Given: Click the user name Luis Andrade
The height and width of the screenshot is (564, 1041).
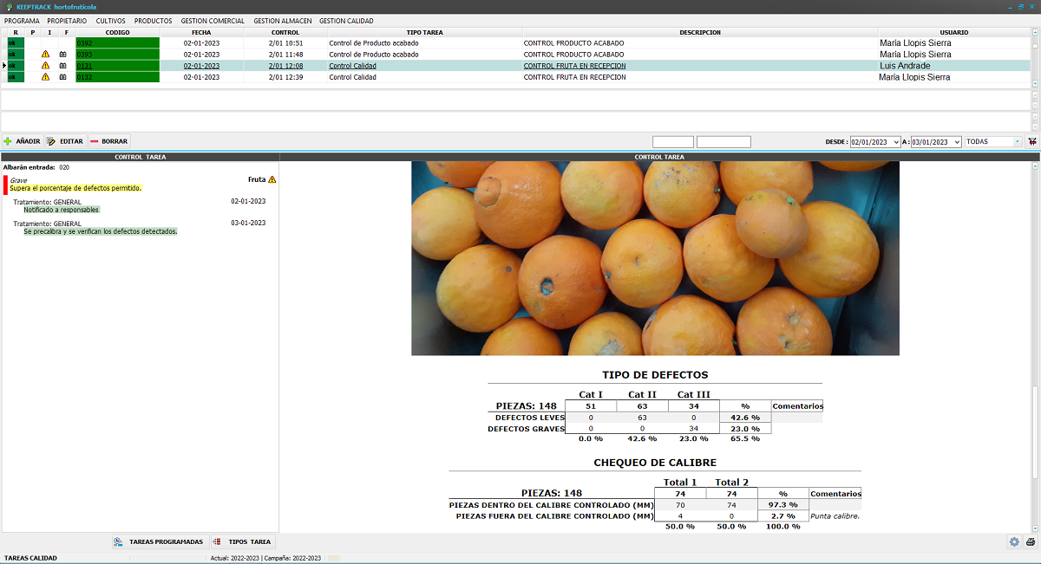Looking at the screenshot, I should [905, 65].
